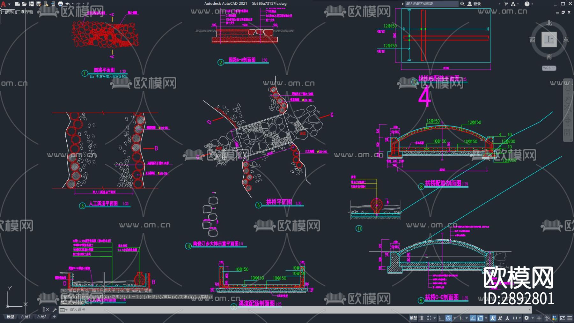
Task: Click the Graphics Performance status bar icon
Action: (x=555, y=318)
